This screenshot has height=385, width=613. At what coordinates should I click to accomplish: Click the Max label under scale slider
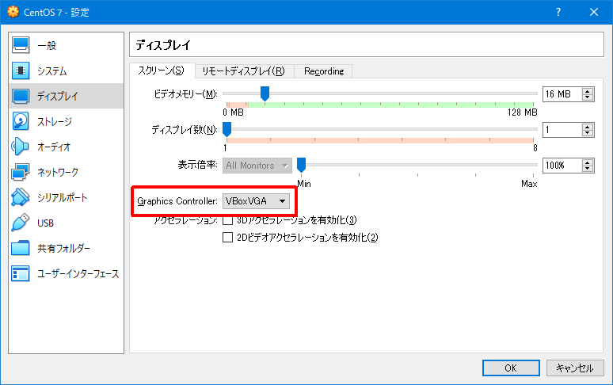pyautogui.click(x=529, y=184)
